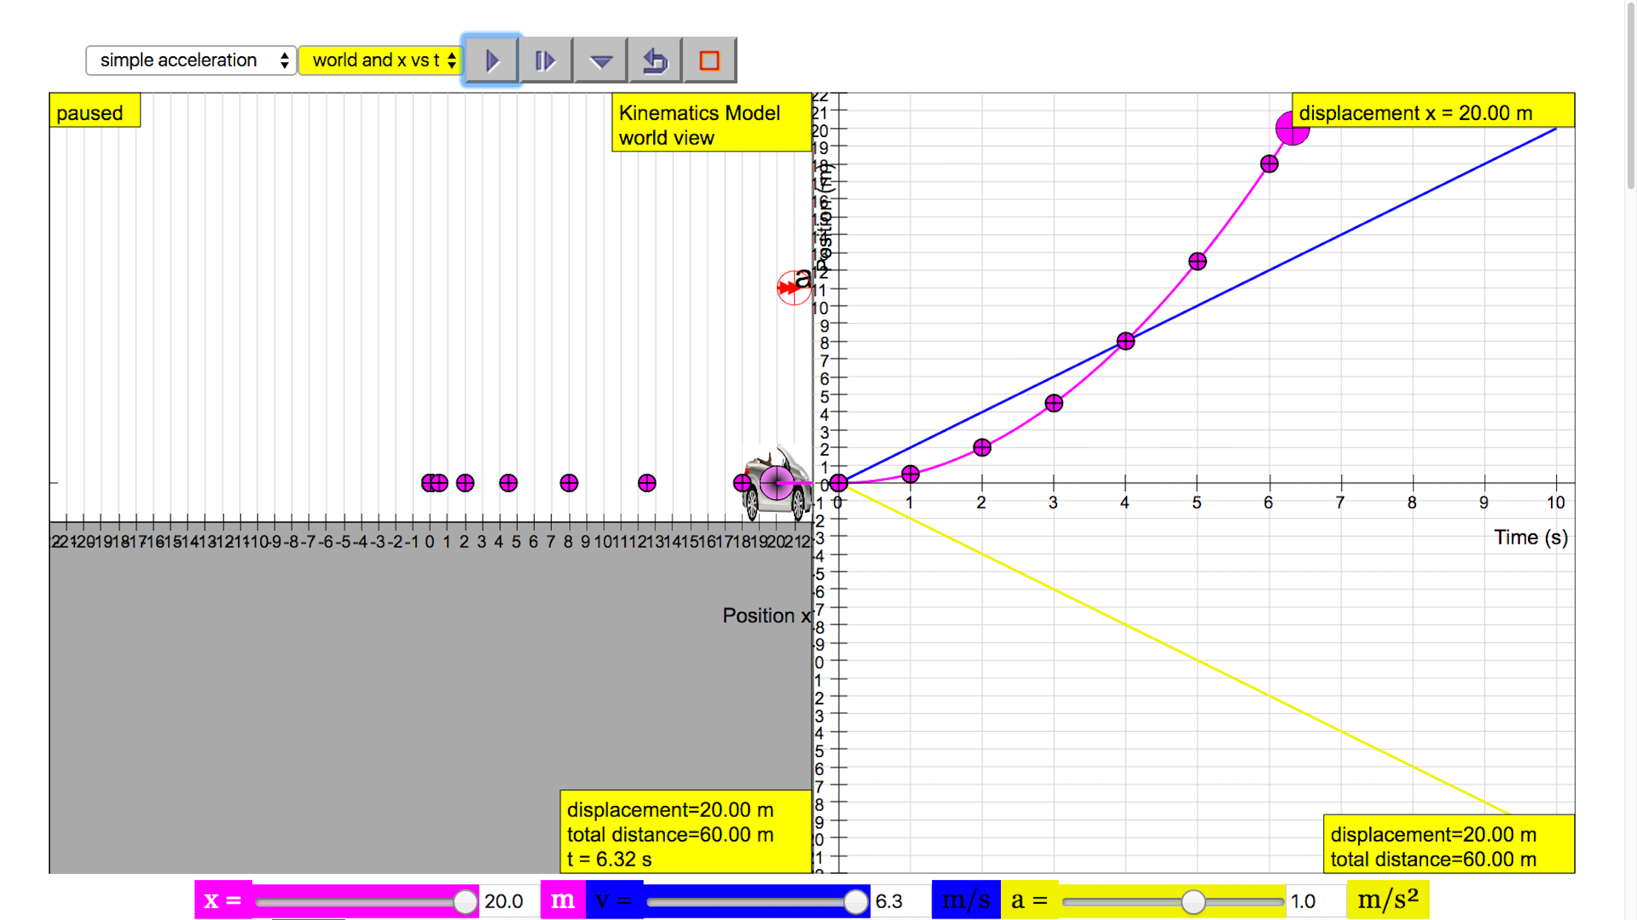Open the simple acceleration dropdown
The width and height of the screenshot is (1637, 920).
(x=191, y=60)
